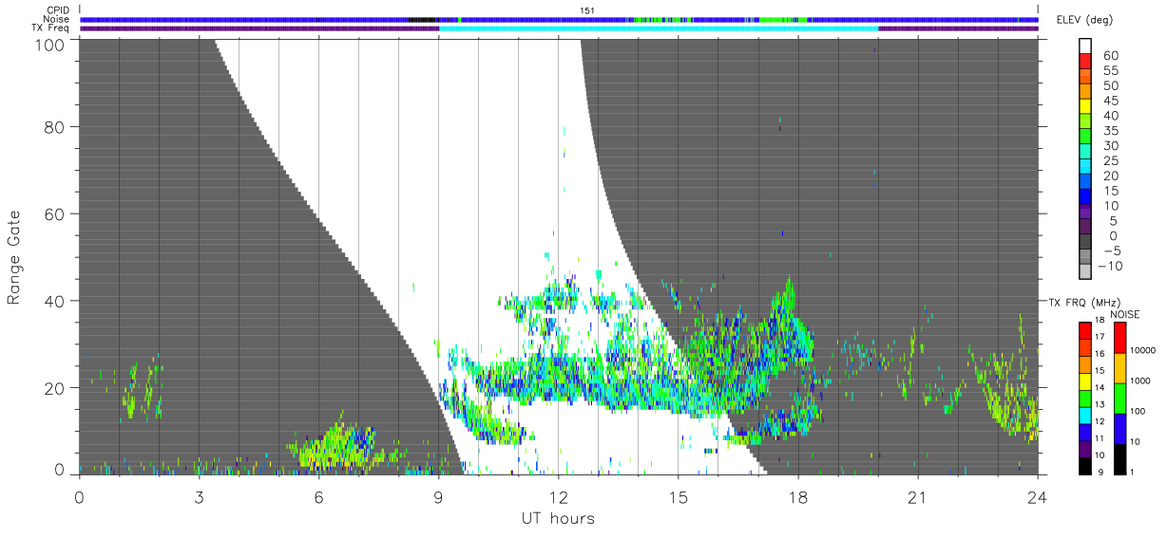Click the UT hours tick label '6'
Screen dimensions: 1167x538
[x=318, y=497]
